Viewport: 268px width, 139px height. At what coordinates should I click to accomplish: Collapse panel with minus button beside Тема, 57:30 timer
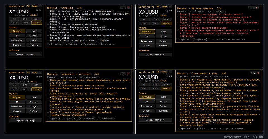pyautogui.click(x=170, y=72)
